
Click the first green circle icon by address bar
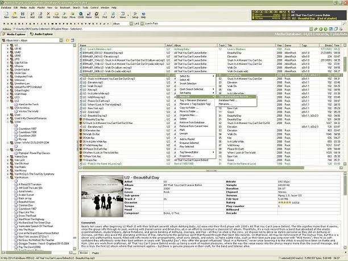tap(321, 29)
